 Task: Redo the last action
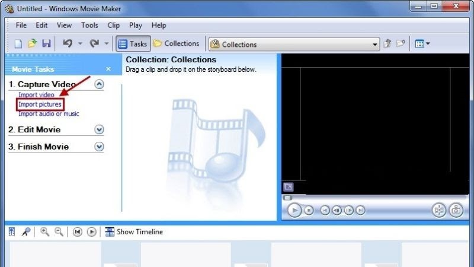coord(94,43)
